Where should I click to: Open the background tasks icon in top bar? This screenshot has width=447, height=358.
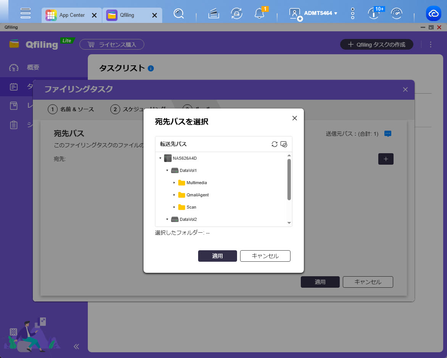click(x=237, y=13)
